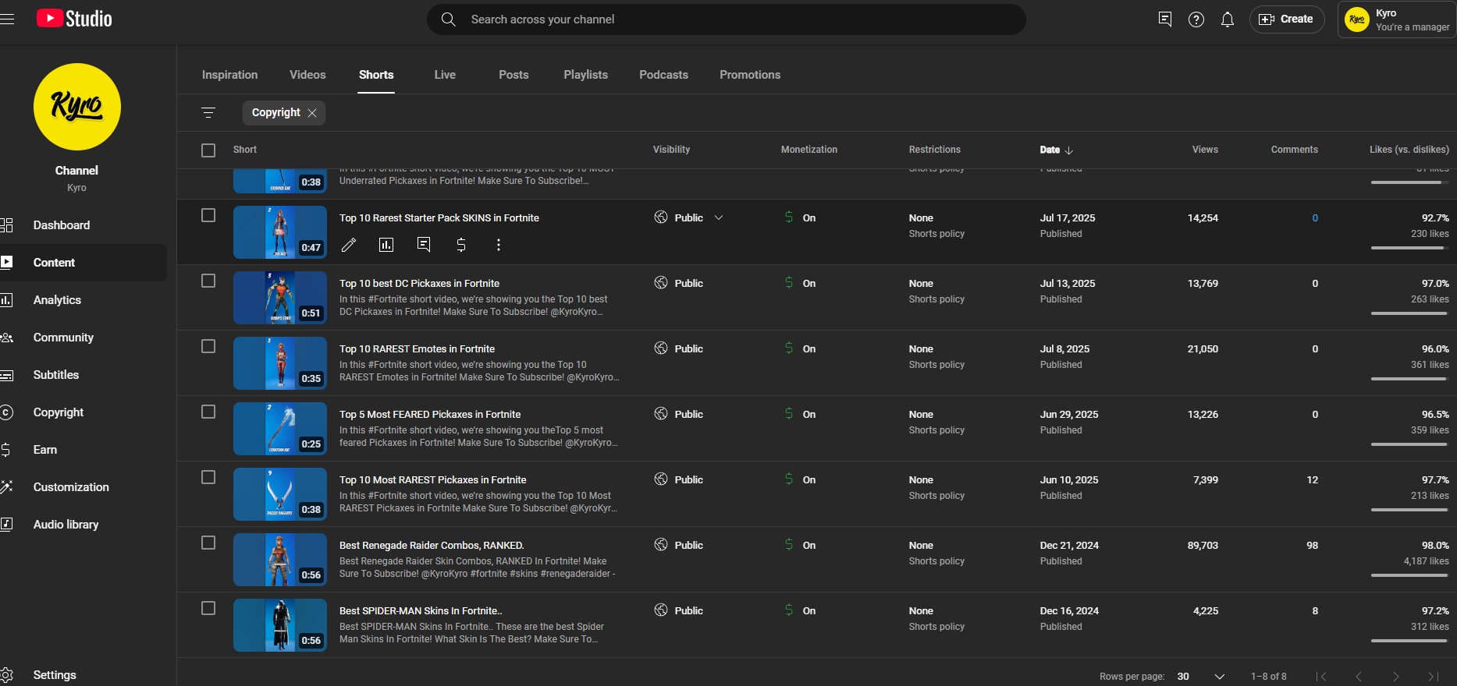Switch to the Playlists tab

pyautogui.click(x=585, y=75)
